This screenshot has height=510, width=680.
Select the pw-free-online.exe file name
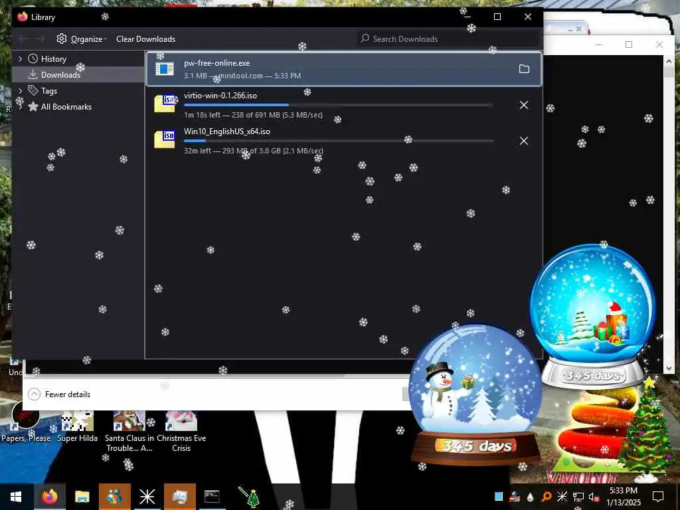pos(217,63)
